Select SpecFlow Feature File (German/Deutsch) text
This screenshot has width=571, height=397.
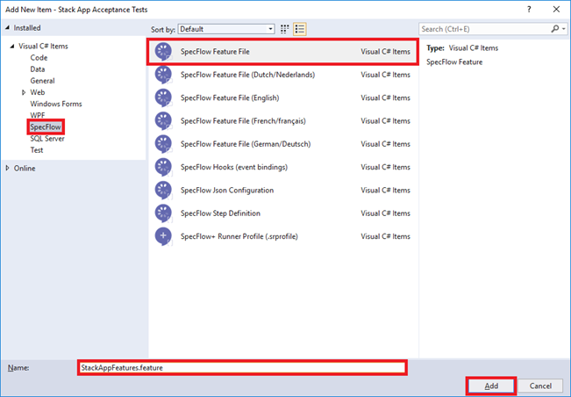pos(246,144)
